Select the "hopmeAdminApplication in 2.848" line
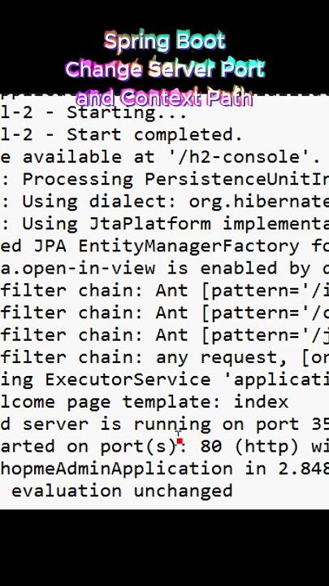The height and width of the screenshot is (586, 329). pyautogui.click(x=164, y=468)
